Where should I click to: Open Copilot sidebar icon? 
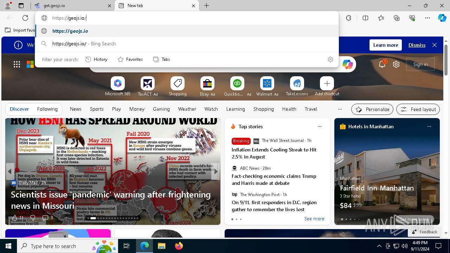(442, 18)
